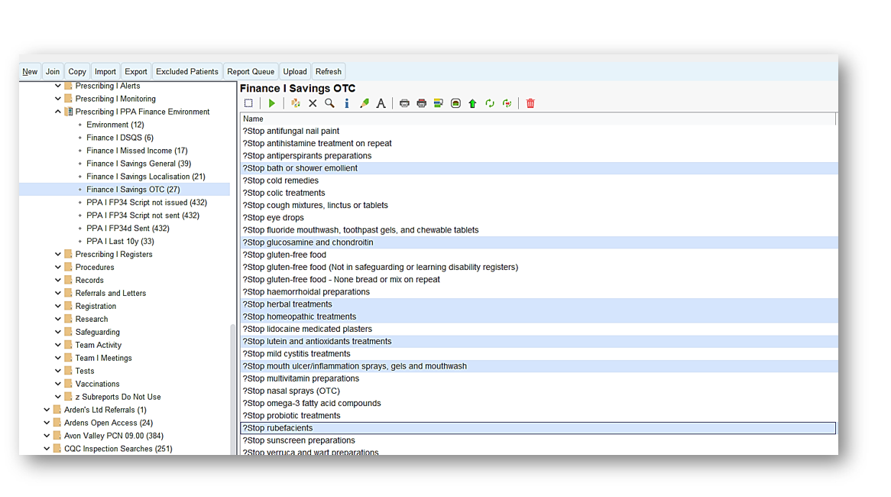Click the Join button

pos(53,72)
